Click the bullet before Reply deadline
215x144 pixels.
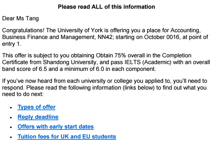coord(11,117)
